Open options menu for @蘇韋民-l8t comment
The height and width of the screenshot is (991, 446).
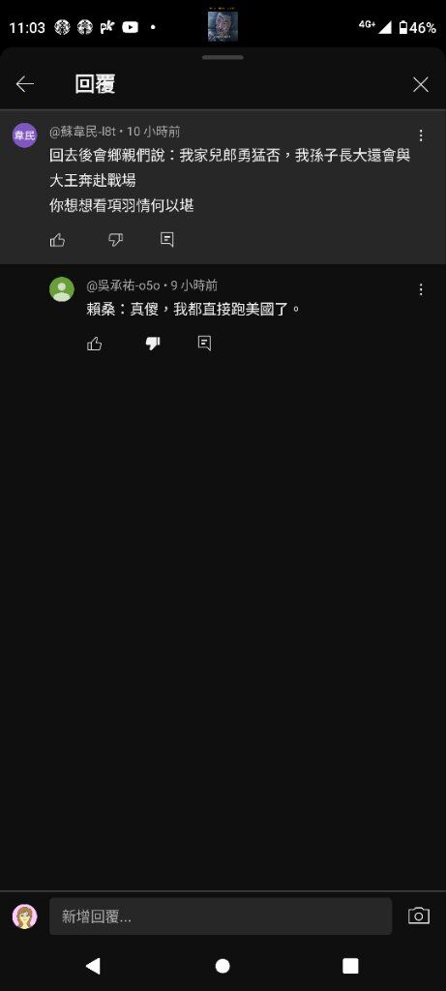[422, 135]
